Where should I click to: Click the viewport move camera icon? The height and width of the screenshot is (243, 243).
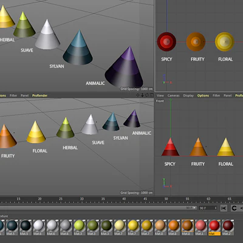pos(138,95)
